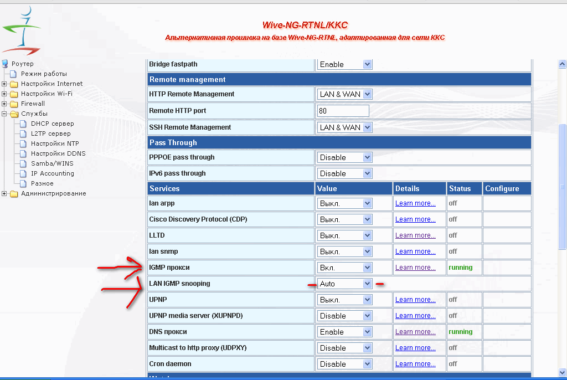Screen dimensions: 567x380
Task: Open the Cron daemon value dropdown
Action: pos(344,364)
